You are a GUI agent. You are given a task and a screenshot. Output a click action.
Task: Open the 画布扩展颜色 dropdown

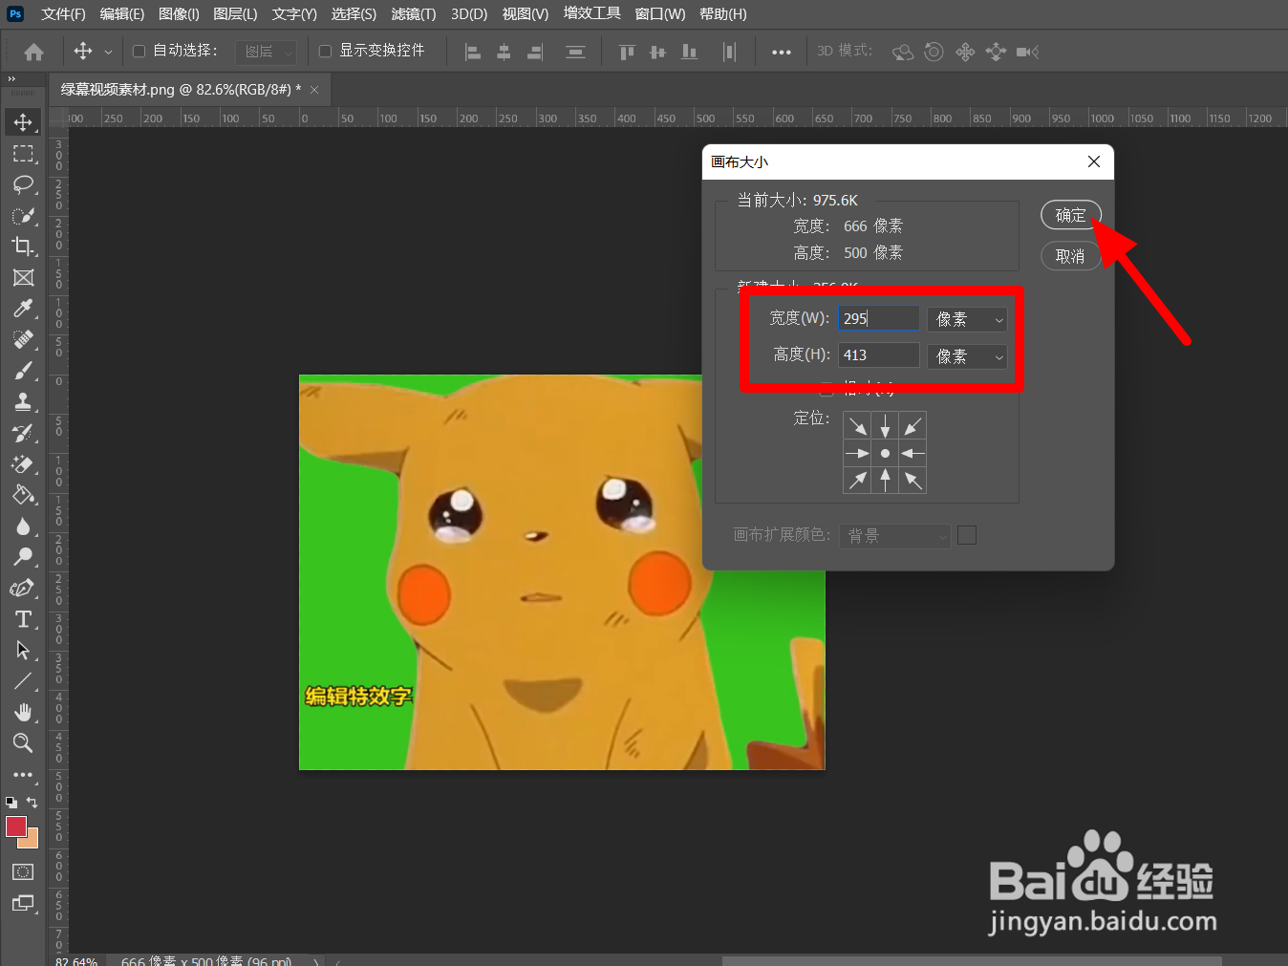(894, 536)
